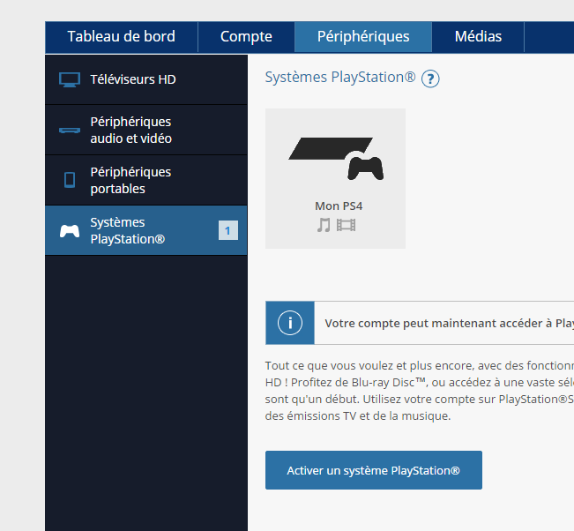Click the sidebar PlayStation controller icon
This screenshot has width=574, height=531.
coord(70,231)
